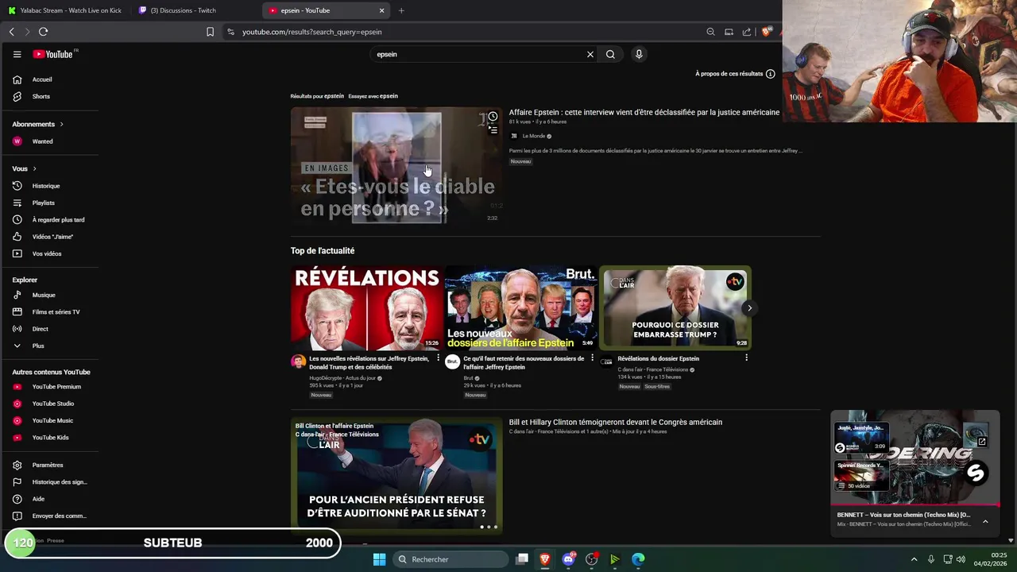Bookmark this page in the address bar
The width and height of the screenshot is (1017, 572).
pos(210,32)
